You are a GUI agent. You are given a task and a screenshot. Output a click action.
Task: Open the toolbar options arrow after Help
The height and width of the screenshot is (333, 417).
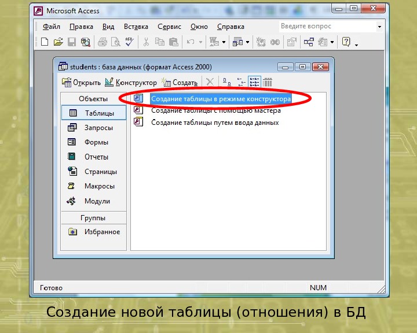[x=356, y=45]
